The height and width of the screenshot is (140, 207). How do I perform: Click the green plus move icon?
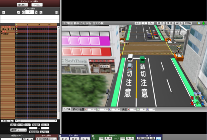(x=203, y=23)
